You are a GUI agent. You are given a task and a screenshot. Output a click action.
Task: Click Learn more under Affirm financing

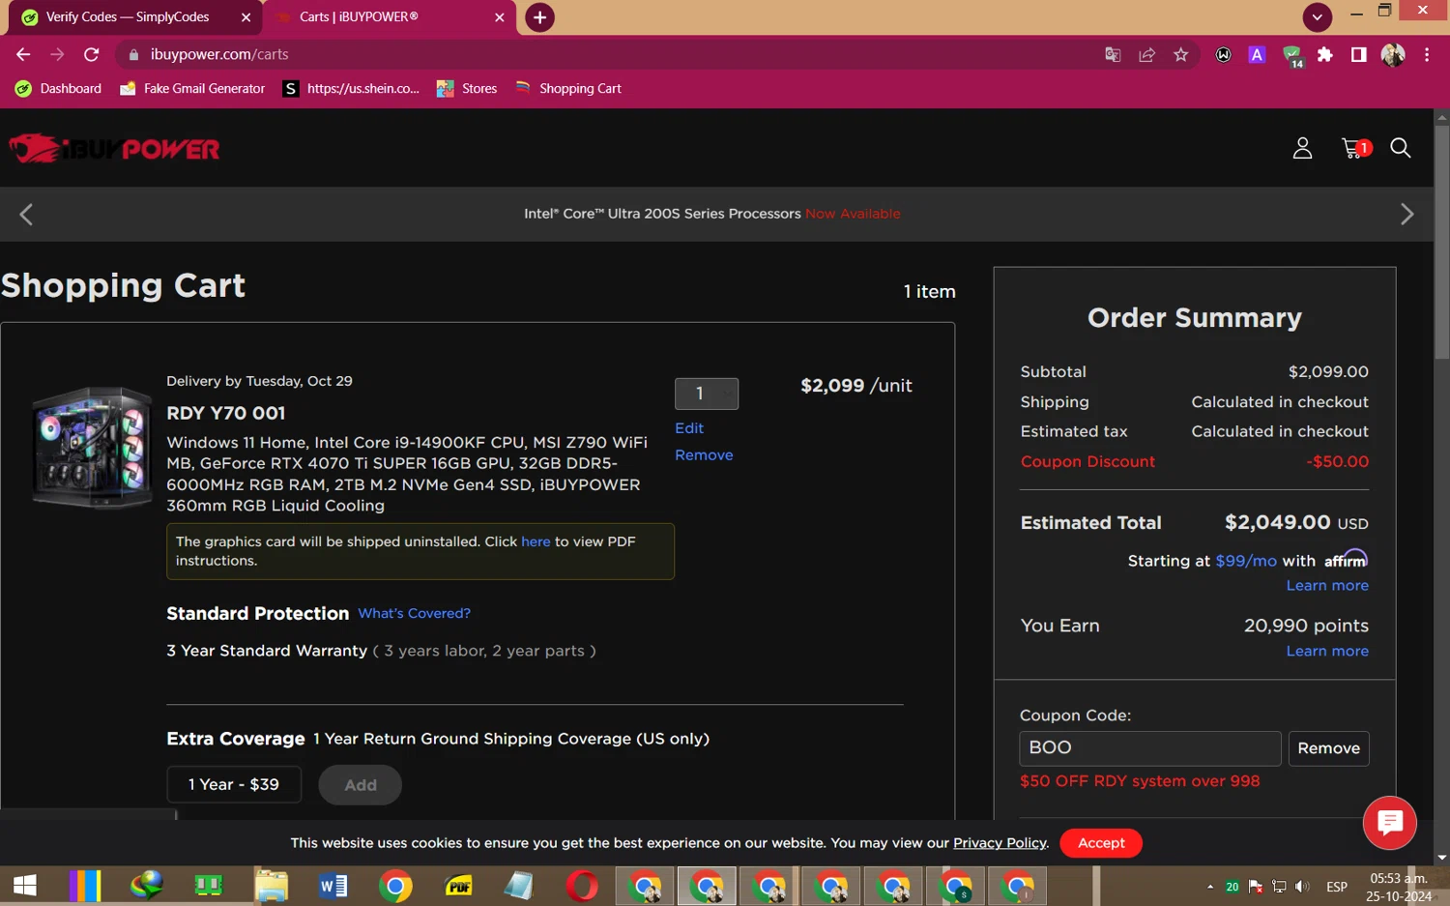tap(1327, 586)
